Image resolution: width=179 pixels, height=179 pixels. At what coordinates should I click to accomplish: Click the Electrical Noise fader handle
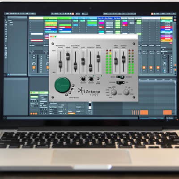[75, 66]
